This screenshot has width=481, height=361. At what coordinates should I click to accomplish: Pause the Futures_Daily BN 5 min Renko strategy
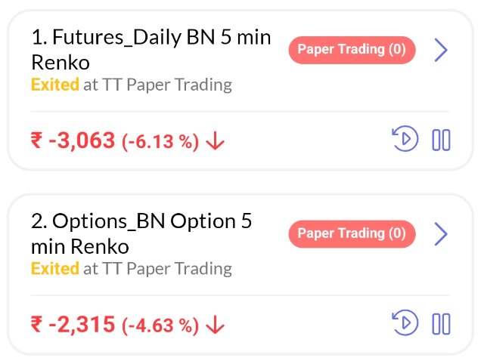pos(441,140)
